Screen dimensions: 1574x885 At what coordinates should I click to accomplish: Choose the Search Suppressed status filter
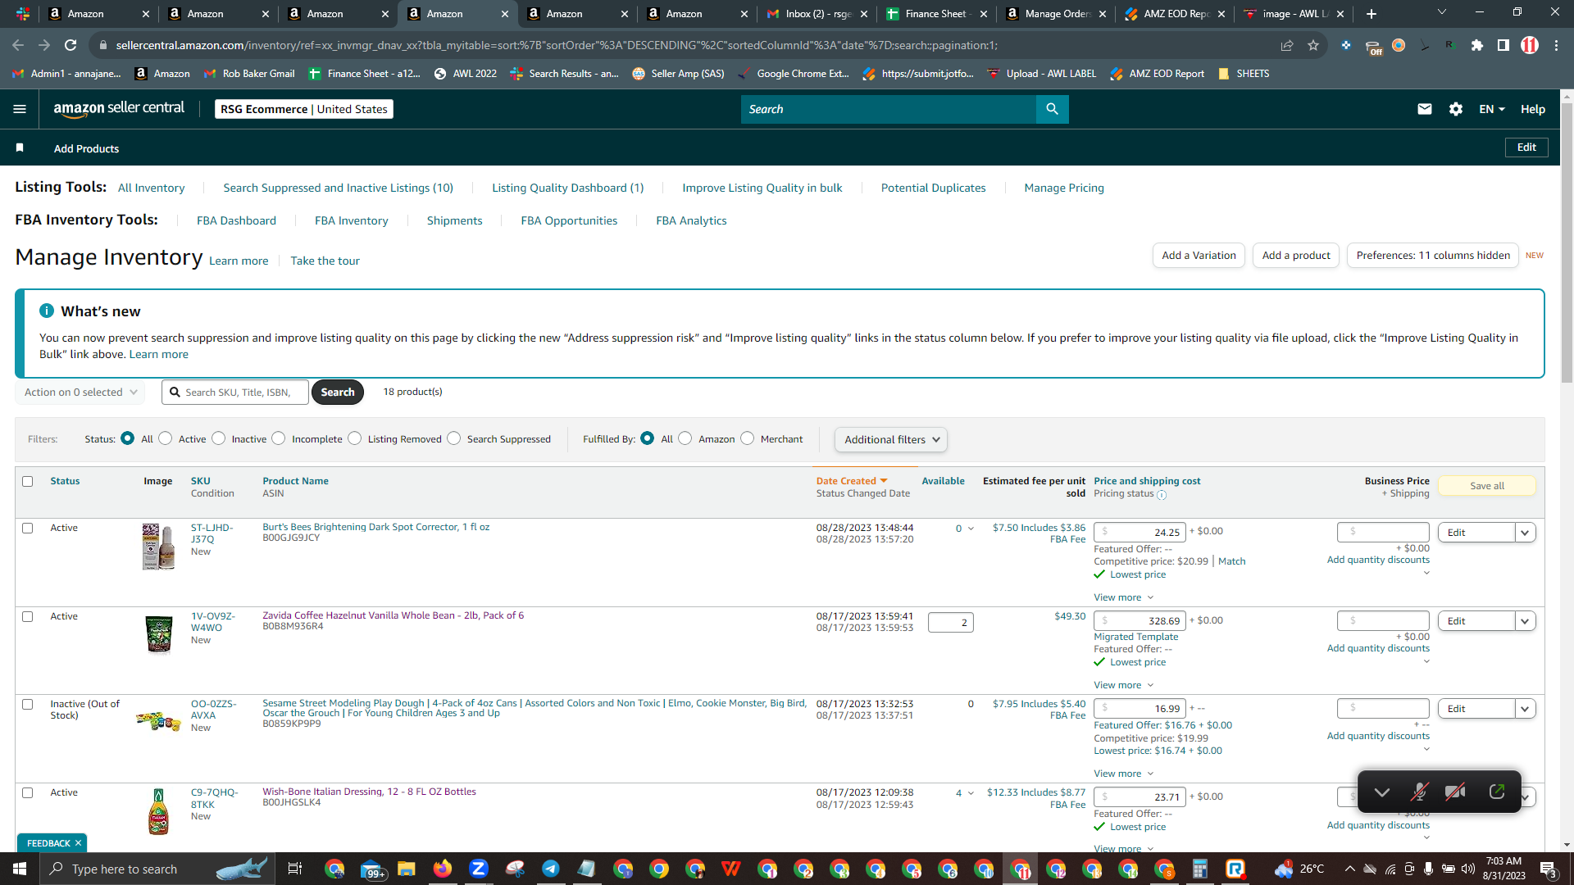click(454, 438)
